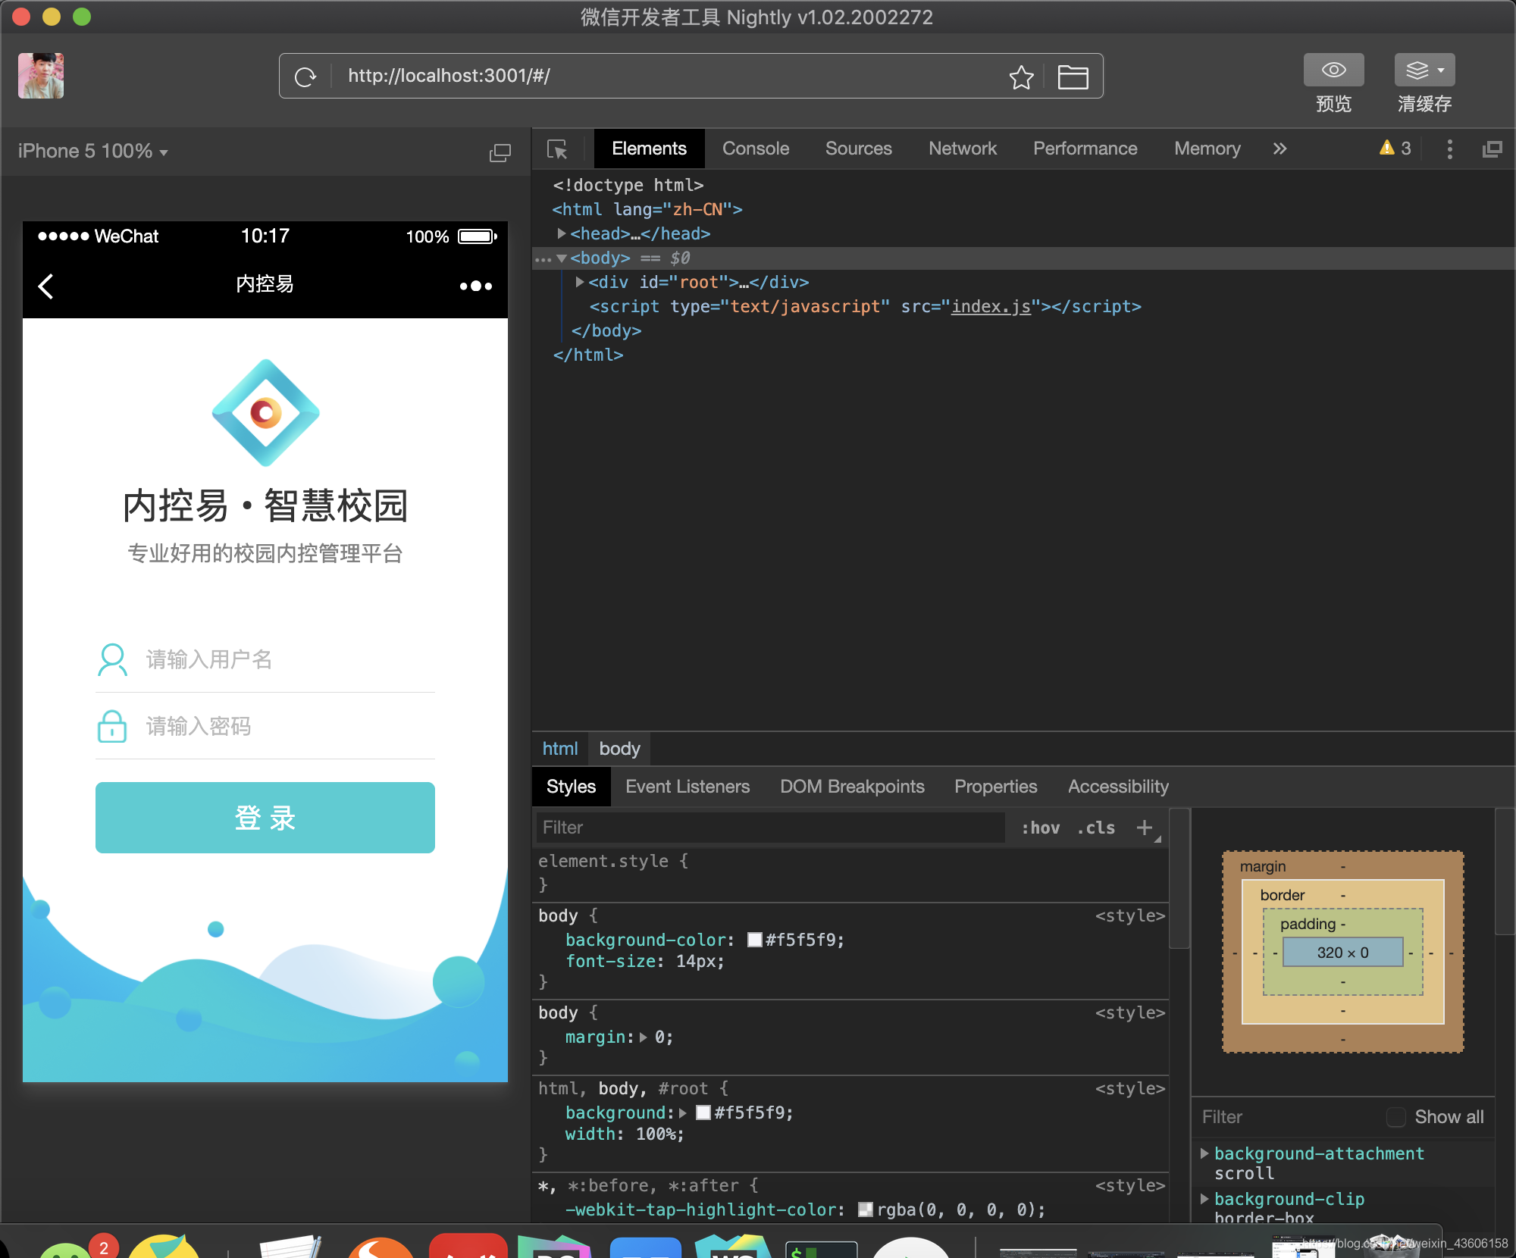Switch to the Elements tab
The width and height of the screenshot is (1516, 1258).
tap(649, 149)
